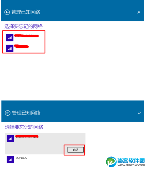Open search in the panel listing SQPDCA
The image size is (145, 169).
click(139, 113)
